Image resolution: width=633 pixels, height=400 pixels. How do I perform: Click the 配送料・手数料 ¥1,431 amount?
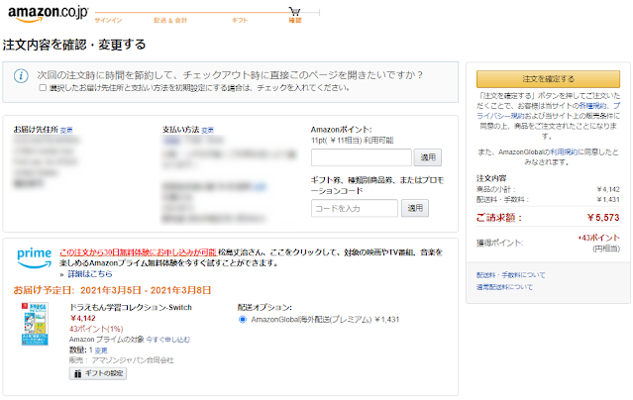[608, 199]
